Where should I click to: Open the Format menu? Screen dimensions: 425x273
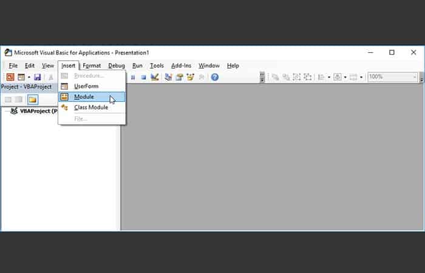pyautogui.click(x=92, y=66)
